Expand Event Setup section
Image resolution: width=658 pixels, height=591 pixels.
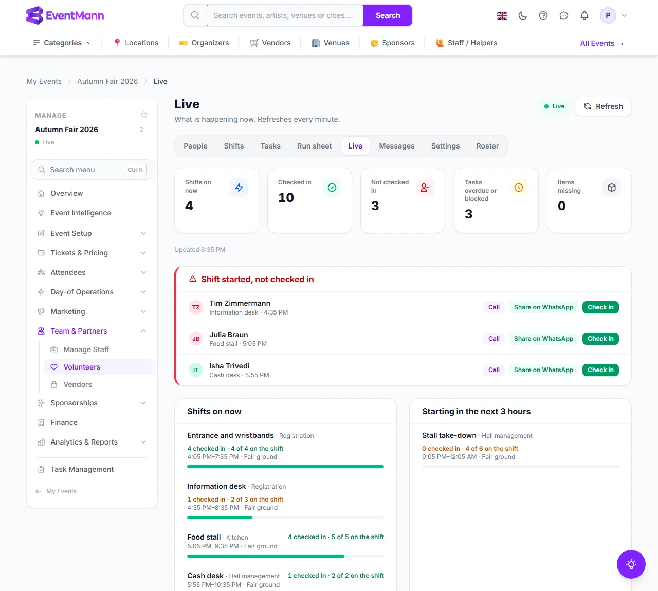click(x=92, y=233)
